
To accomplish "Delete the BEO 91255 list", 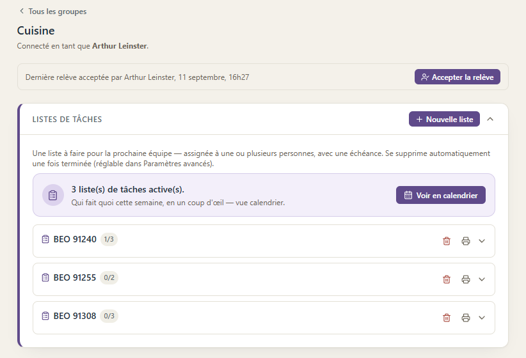I will coord(447,279).
